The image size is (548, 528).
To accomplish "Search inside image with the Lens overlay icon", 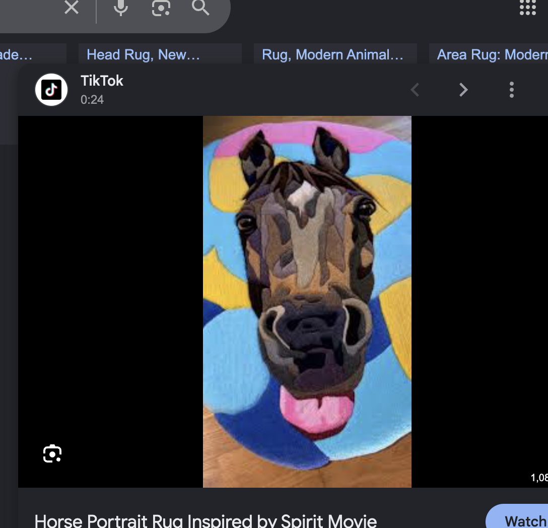I will (52, 453).
